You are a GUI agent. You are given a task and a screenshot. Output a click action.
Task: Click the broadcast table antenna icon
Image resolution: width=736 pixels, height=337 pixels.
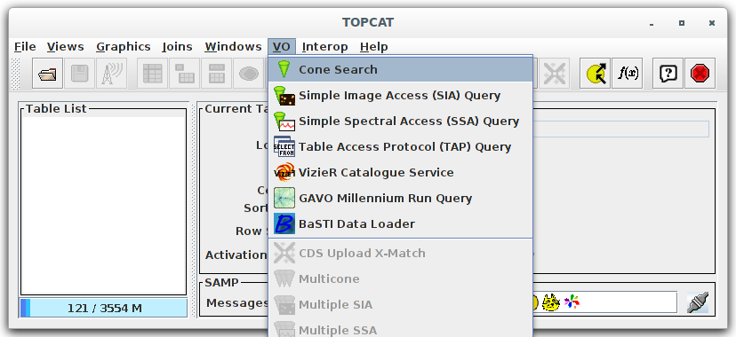[x=111, y=74]
